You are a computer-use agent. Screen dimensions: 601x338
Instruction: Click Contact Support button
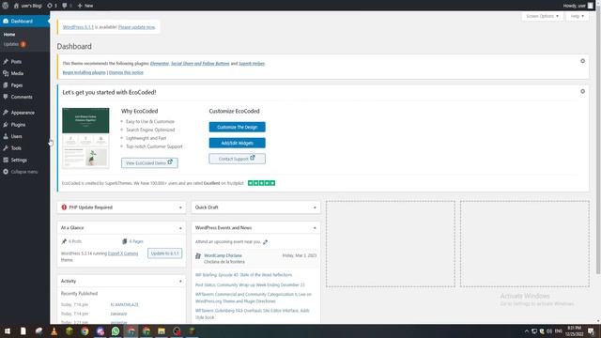click(x=237, y=159)
